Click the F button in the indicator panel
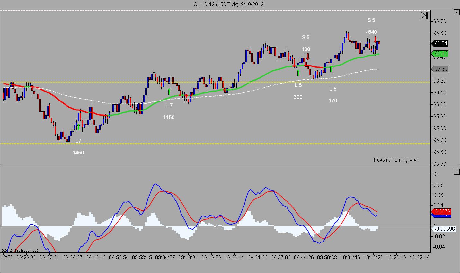The width and height of the screenshot is (460, 273). (456, 172)
